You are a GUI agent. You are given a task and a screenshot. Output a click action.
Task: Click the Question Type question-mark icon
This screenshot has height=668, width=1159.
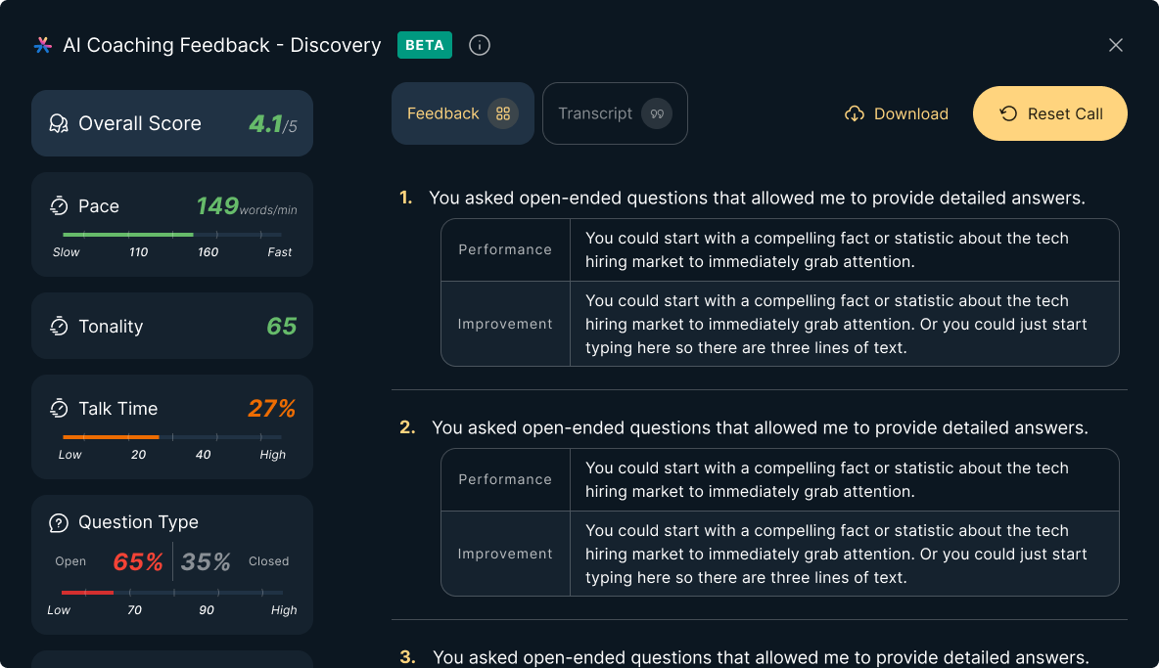coord(59,522)
